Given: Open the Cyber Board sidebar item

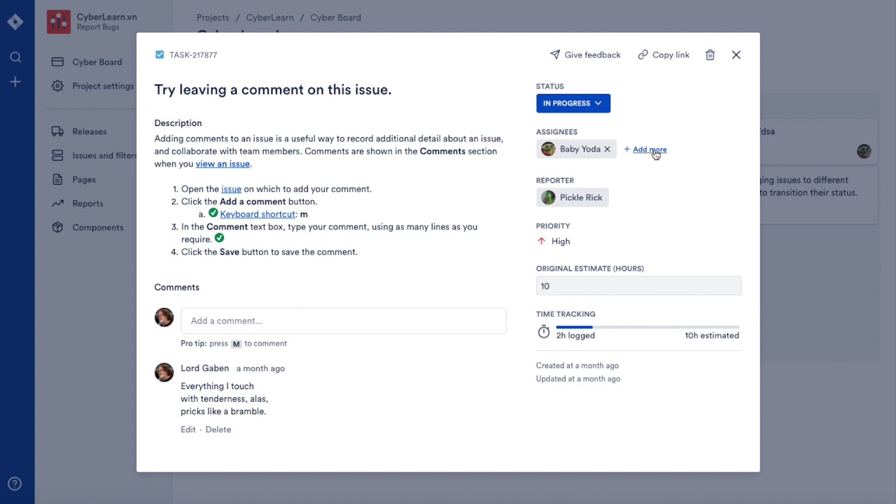Looking at the screenshot, I should (x=97, y=62).
